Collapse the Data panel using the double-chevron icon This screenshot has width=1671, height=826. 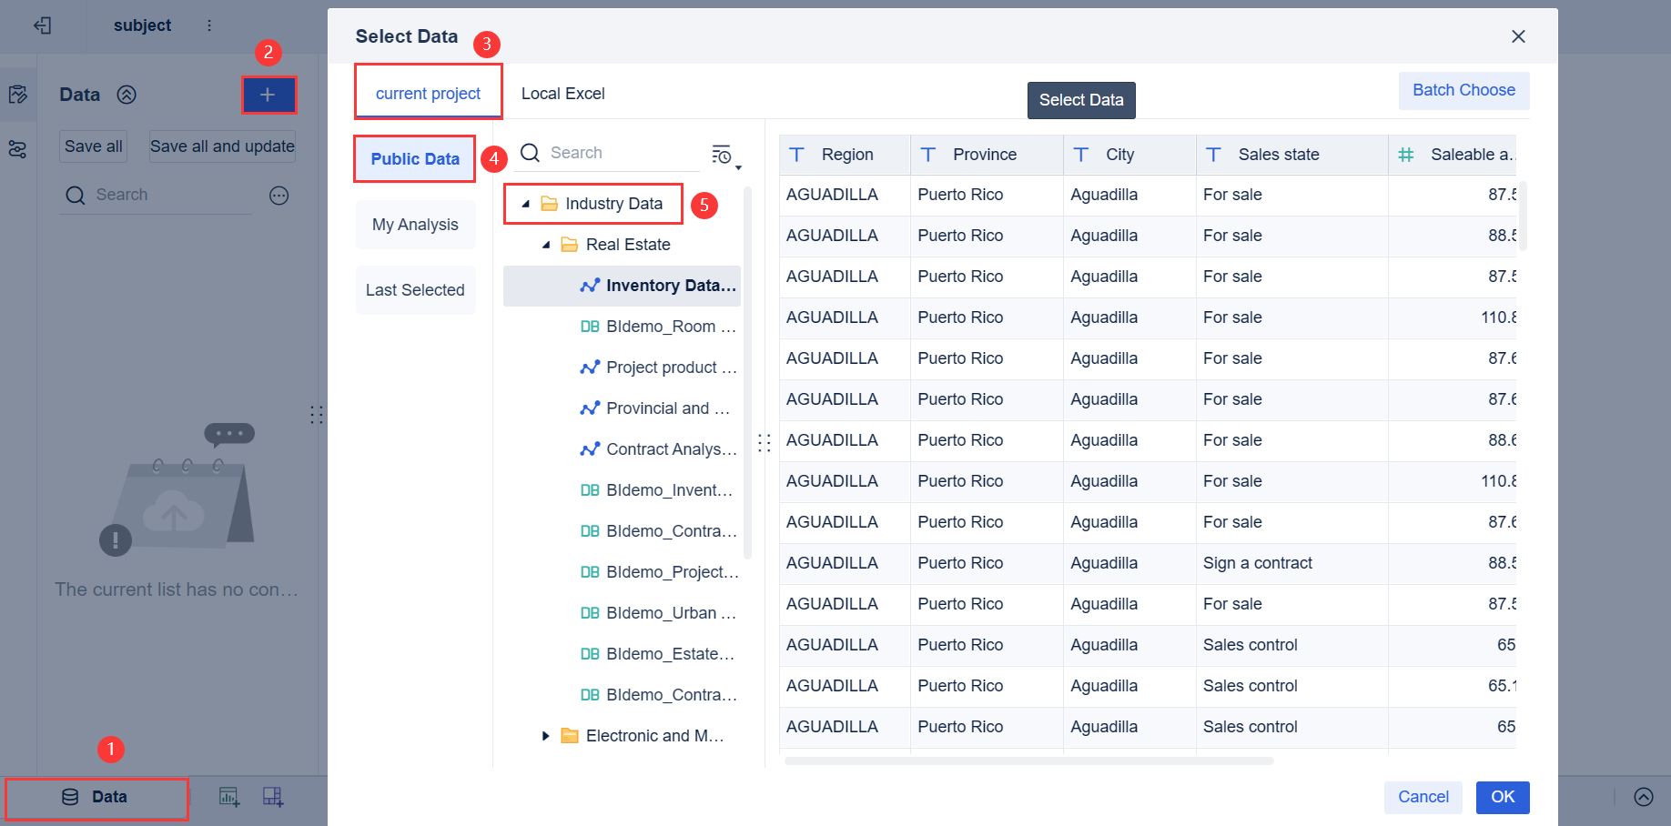pyautogui.click(x=127, y=94)
